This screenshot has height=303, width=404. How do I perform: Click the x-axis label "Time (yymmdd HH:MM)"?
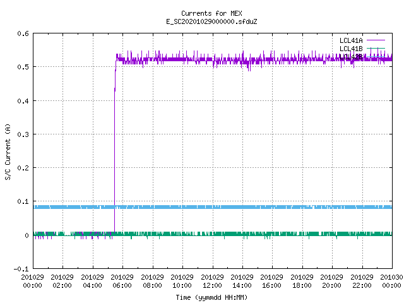click(x=211, y=297)
